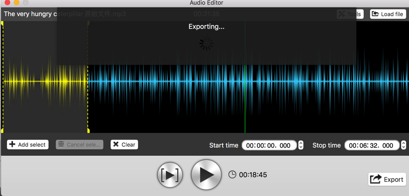
Task: Play selection with the bracketed play button
Action: pos(170,175)
